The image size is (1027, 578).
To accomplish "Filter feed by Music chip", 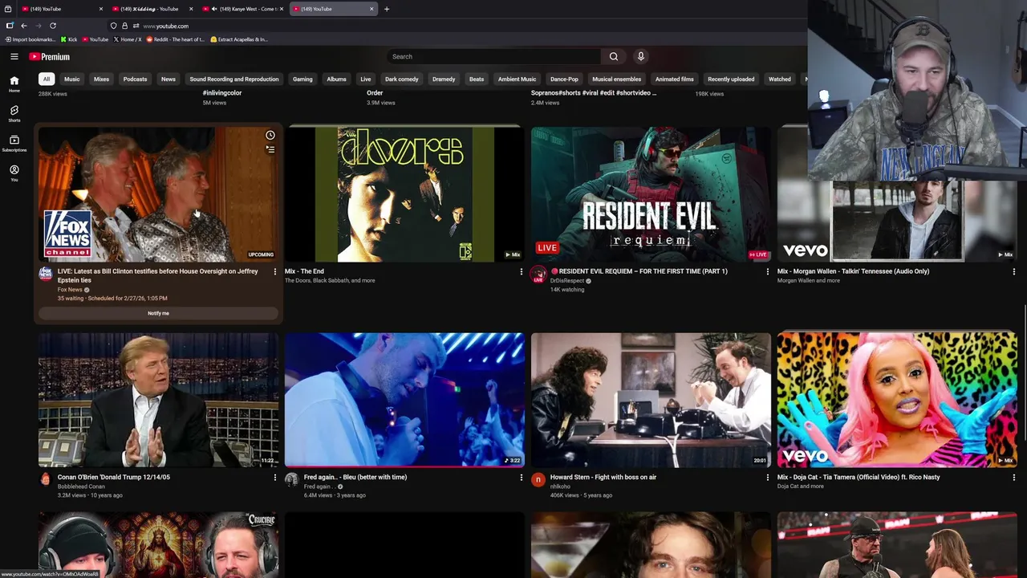I will tap(72, 79).
